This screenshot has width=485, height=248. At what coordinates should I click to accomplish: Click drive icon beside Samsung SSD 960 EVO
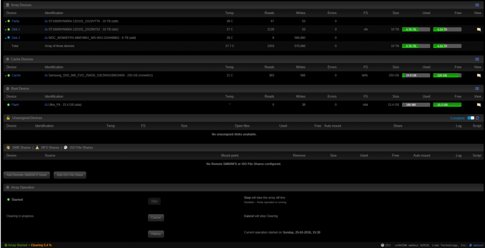click(x=46, y=75)
